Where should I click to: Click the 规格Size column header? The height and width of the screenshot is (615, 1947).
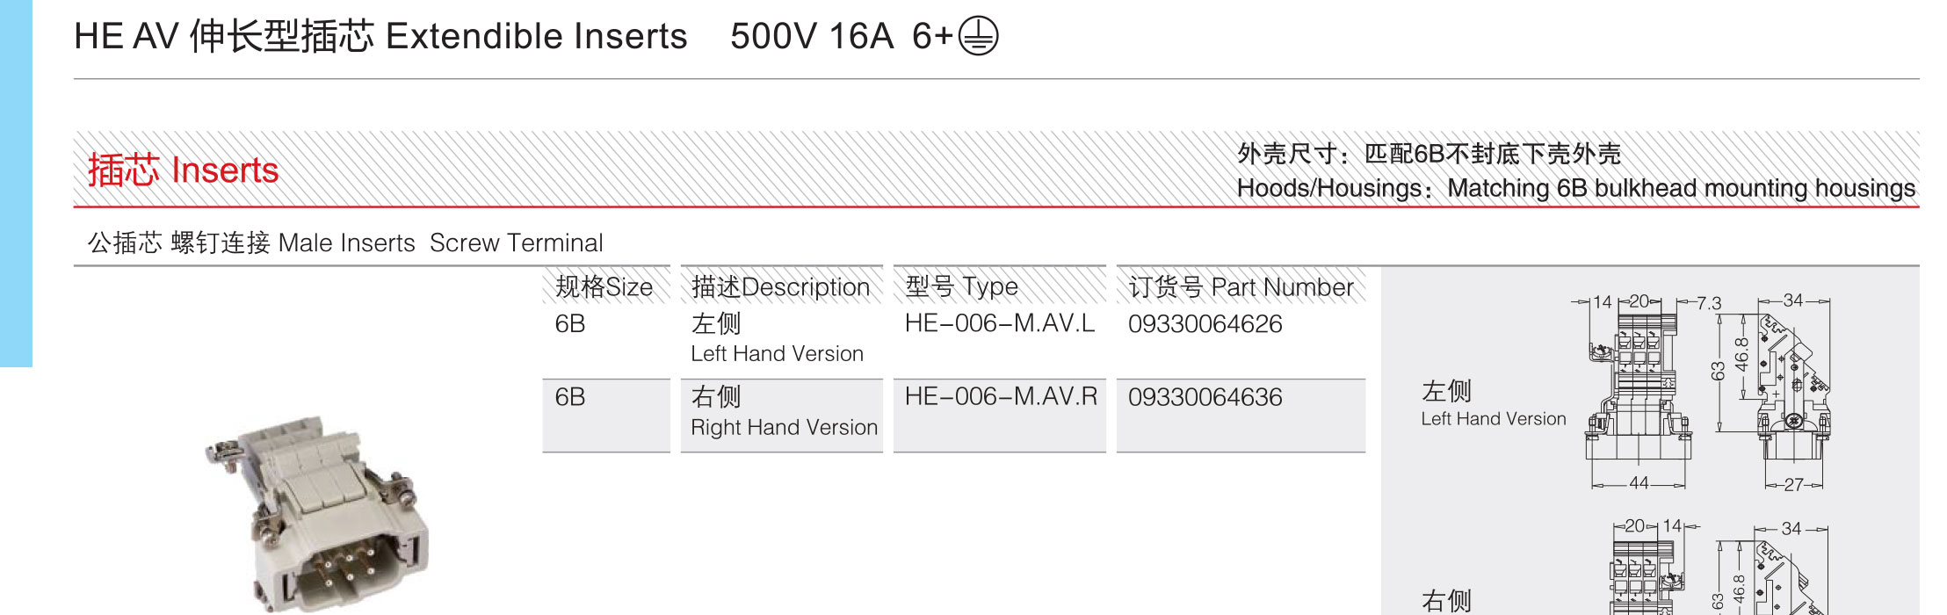[605, 286]
